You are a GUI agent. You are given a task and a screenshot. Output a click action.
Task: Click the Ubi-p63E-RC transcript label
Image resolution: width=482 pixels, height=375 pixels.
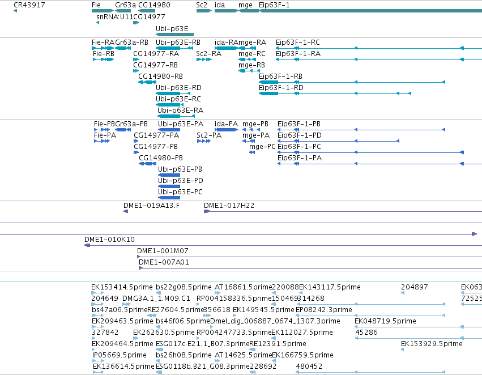coord(178,99)
